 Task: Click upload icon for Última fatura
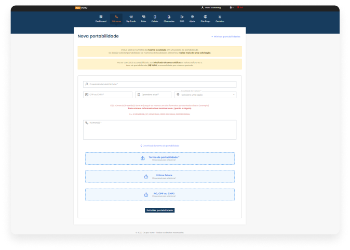[x=146, y=177]
